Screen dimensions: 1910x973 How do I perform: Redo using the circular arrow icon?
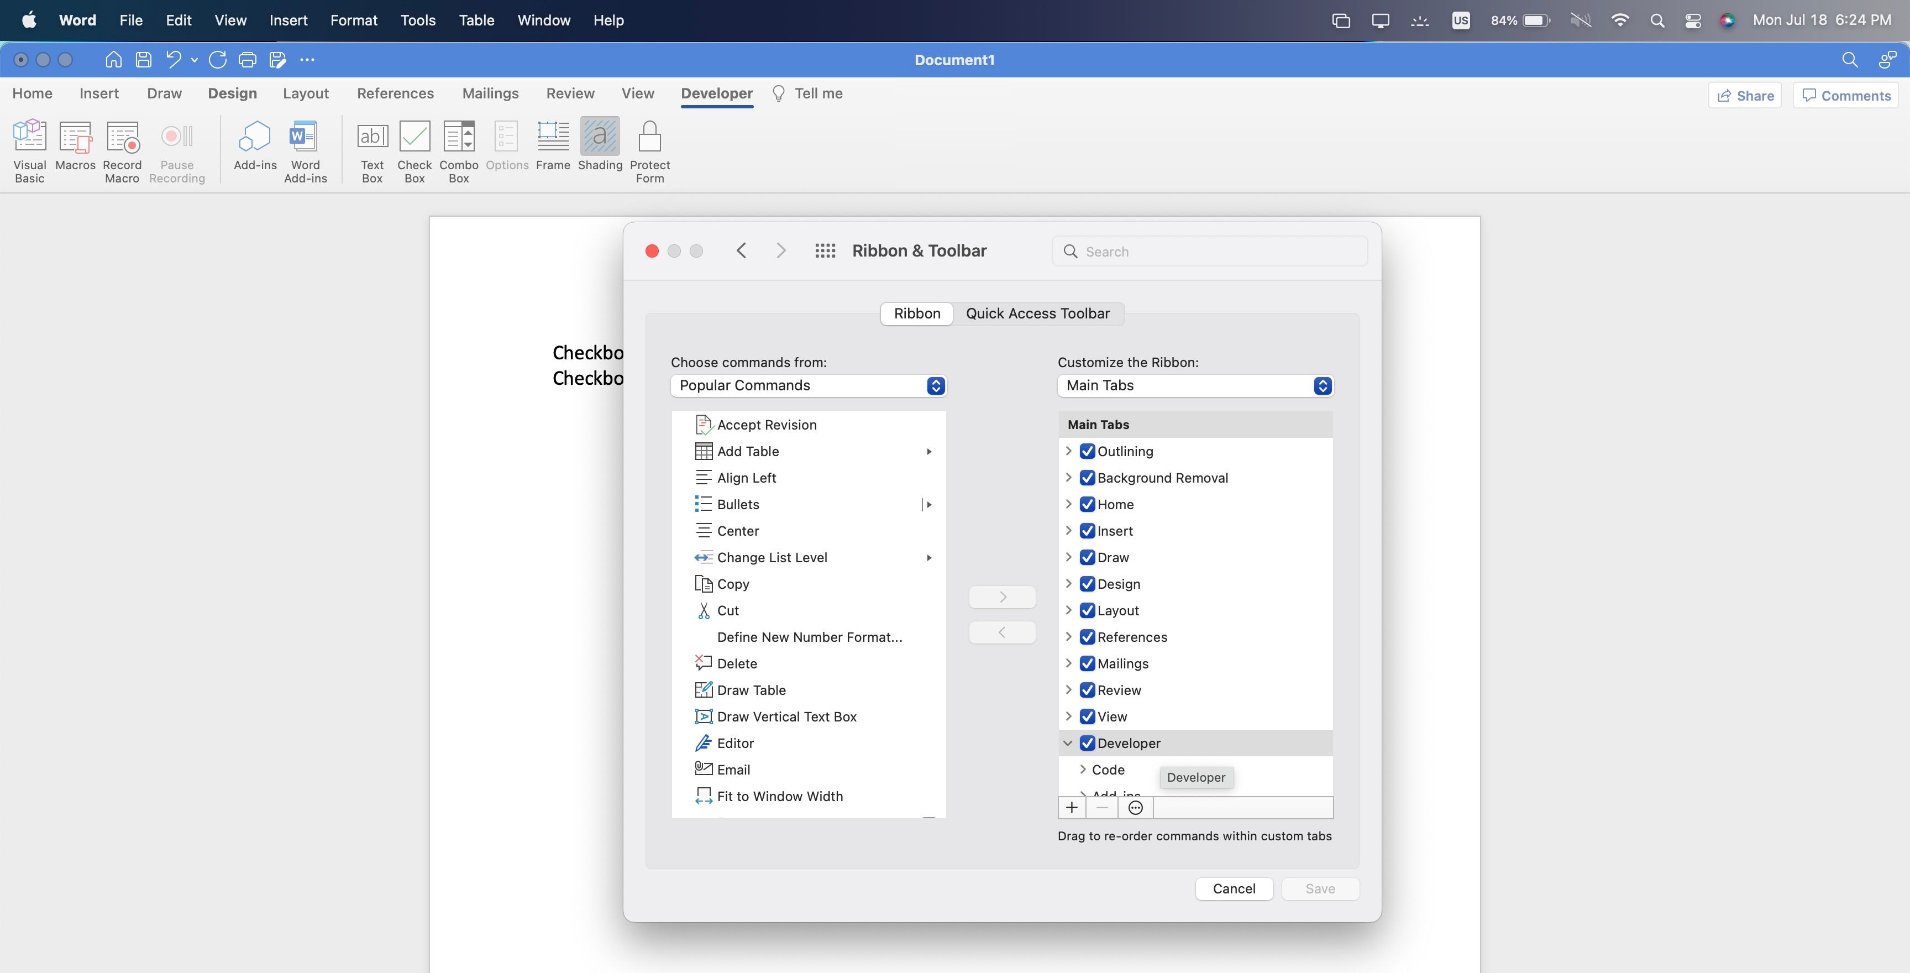[x=217, y=59]
